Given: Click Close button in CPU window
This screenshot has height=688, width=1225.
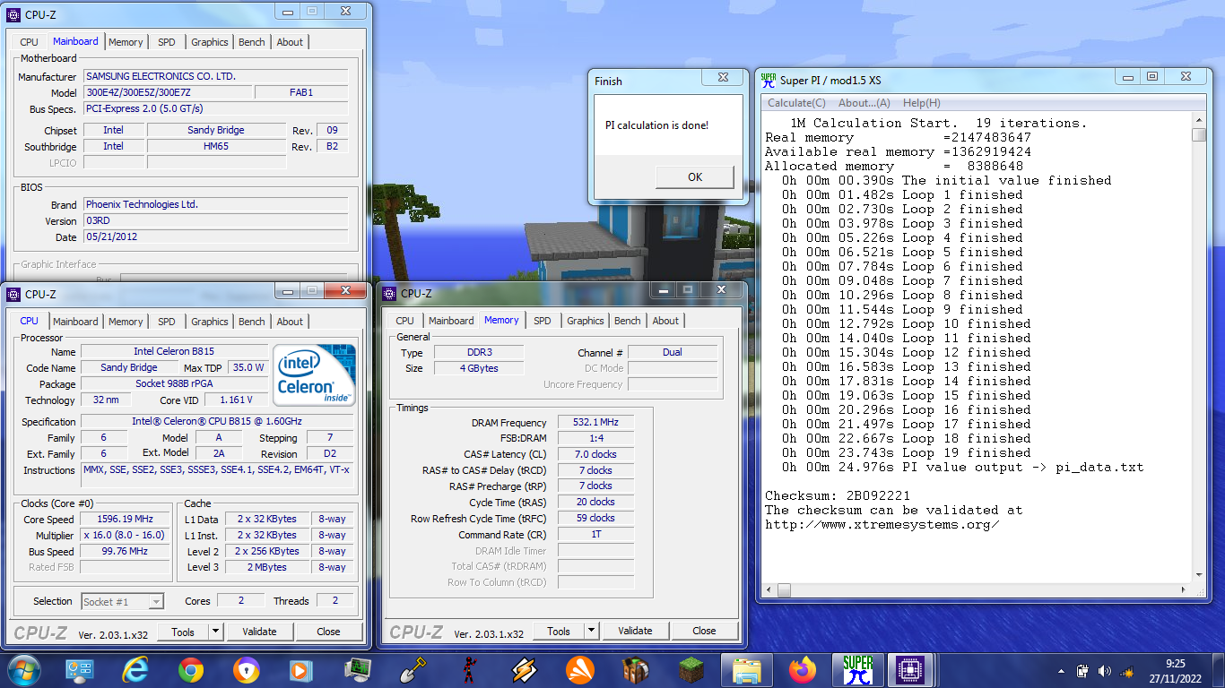Looking at the screenshot, I should coord(328,632).
